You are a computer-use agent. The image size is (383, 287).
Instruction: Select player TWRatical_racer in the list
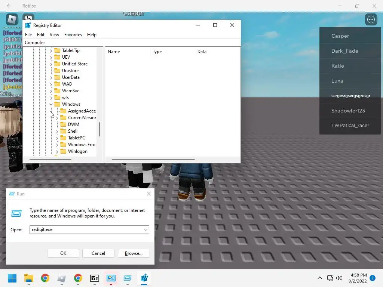350,126
